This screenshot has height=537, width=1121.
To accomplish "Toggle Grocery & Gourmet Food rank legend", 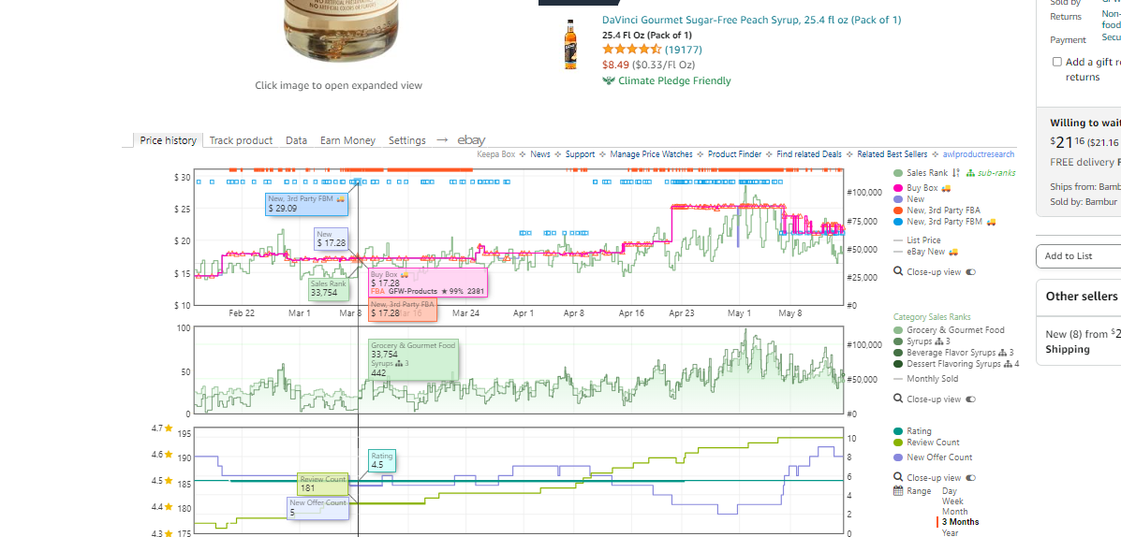I will pyautogui.click(x=949, y=330).
